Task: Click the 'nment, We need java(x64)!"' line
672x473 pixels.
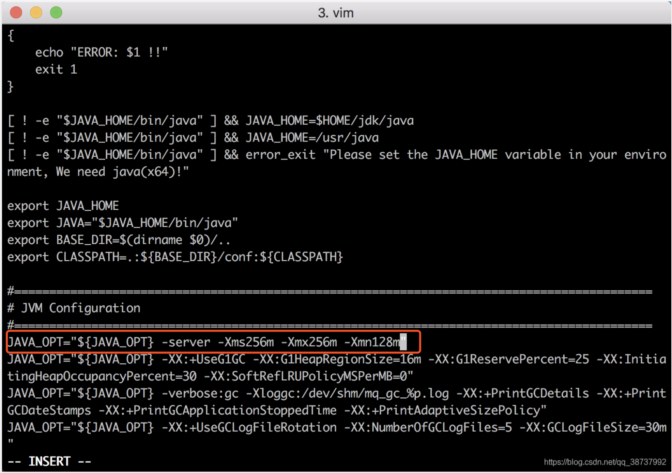Action: coord(98,172)
